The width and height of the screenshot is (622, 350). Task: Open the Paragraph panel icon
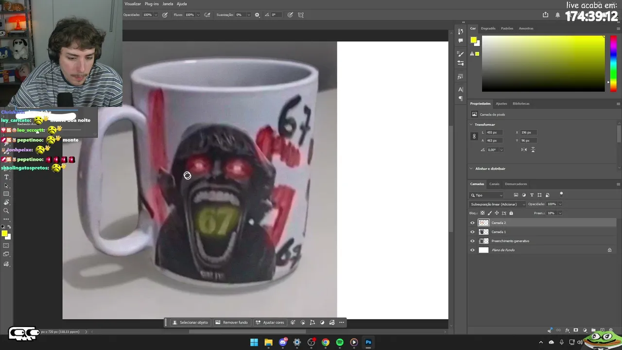pos(461,99)
